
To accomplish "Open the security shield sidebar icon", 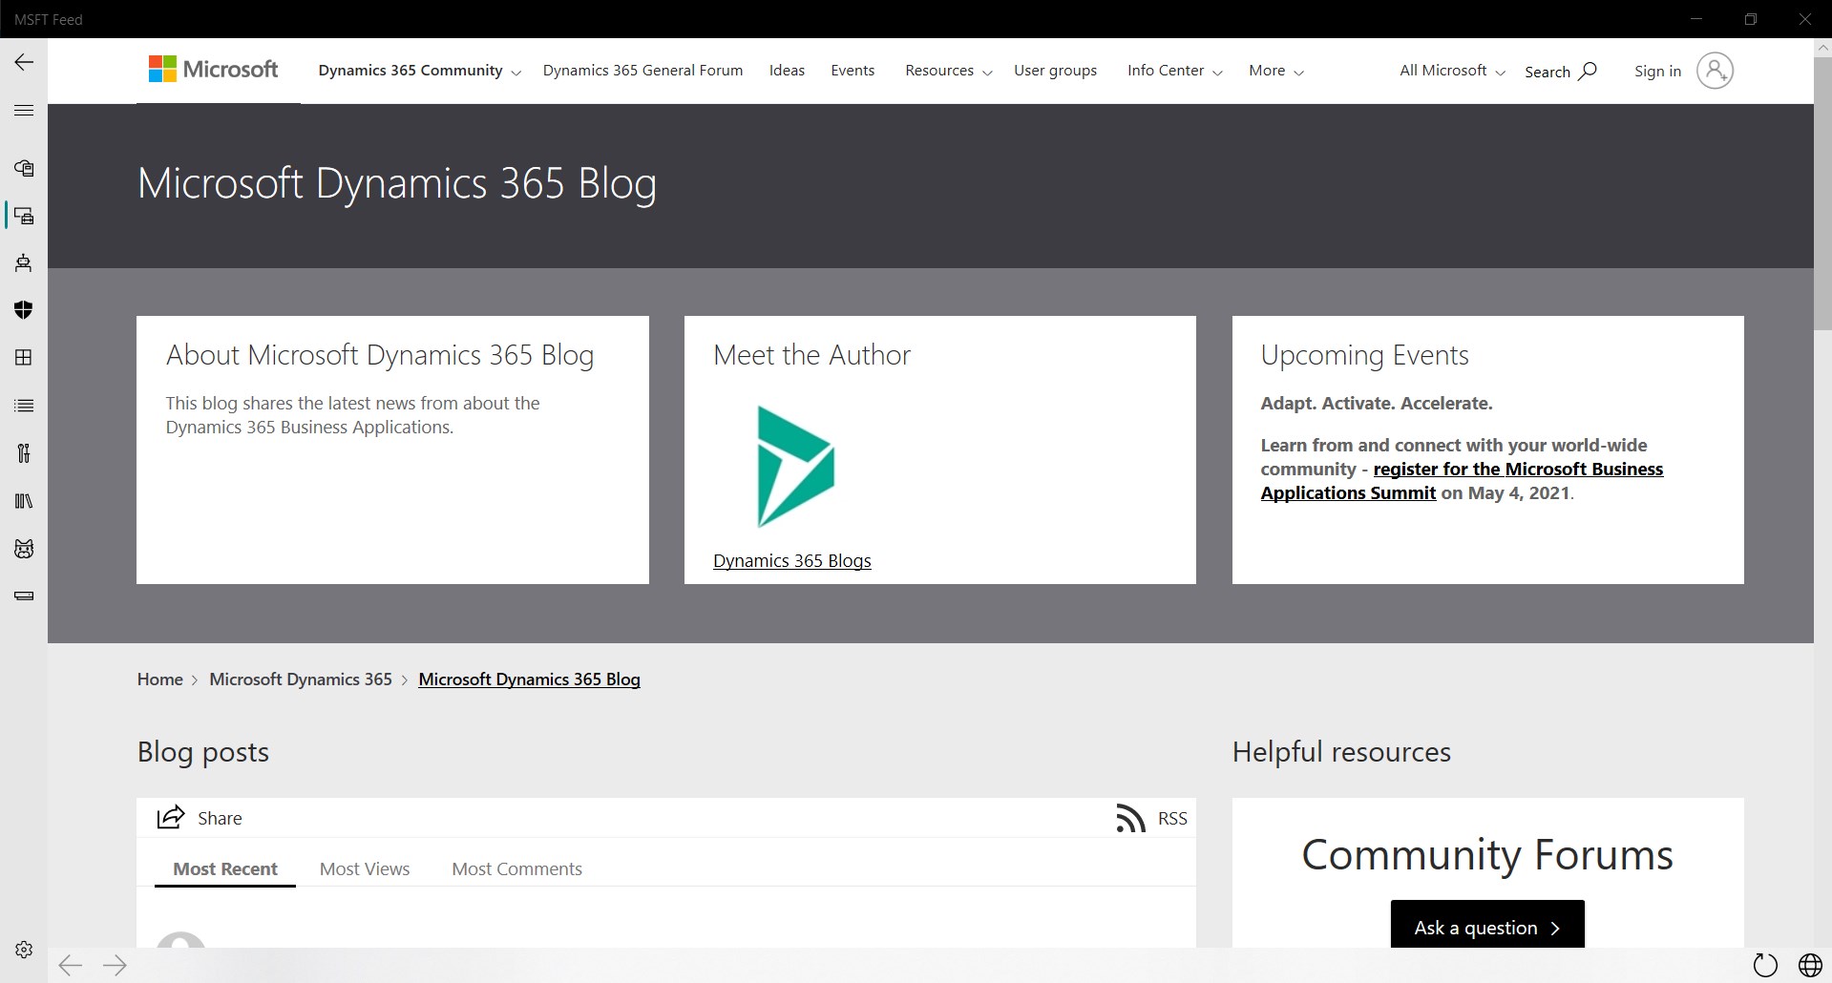I will (x=24, y=310).
